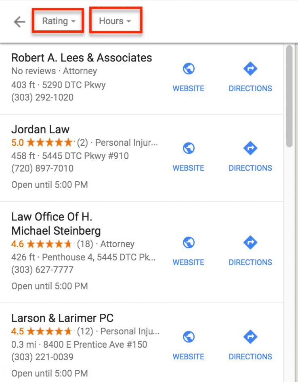Select Robert A. Lees & Associates listing

point(82,58)
